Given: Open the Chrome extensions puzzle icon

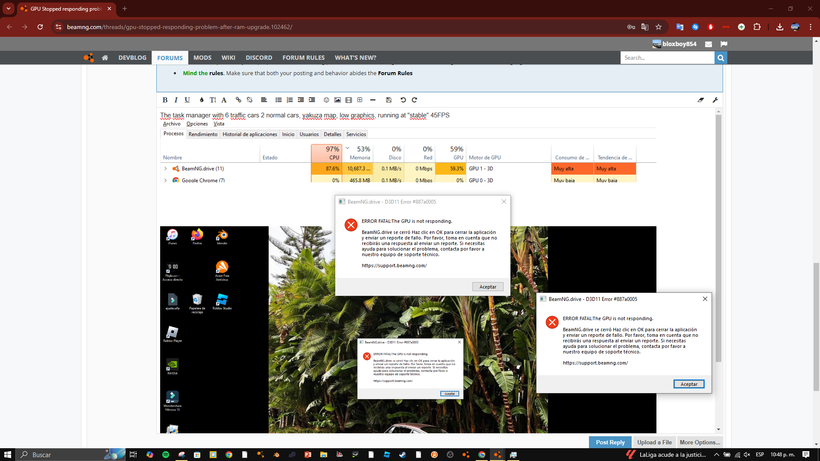Looking at the screenshot, I should [x=757, y=27].
